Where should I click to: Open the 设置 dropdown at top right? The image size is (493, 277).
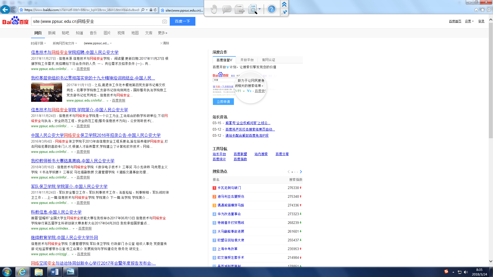tap(469, 21)
